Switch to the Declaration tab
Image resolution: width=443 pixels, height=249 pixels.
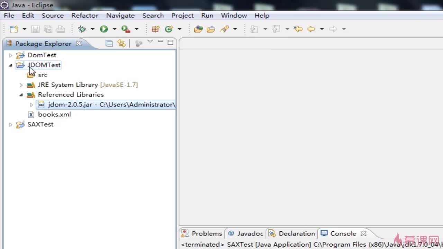click(292, 233)
